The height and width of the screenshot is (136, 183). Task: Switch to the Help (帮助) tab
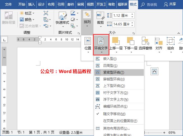point(112,4)
